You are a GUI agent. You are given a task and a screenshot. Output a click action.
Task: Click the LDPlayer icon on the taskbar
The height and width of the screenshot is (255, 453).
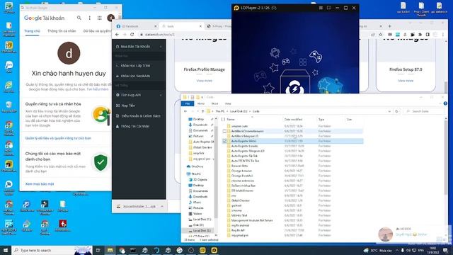(214, 250)
